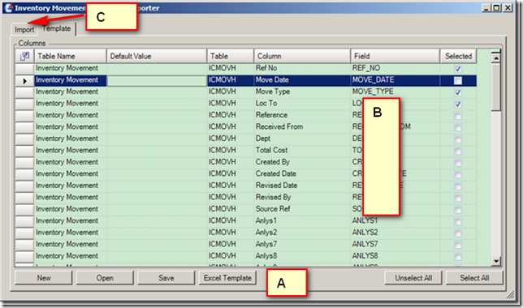Switch to the Import tab
The image size is (523, 308).
24,30
